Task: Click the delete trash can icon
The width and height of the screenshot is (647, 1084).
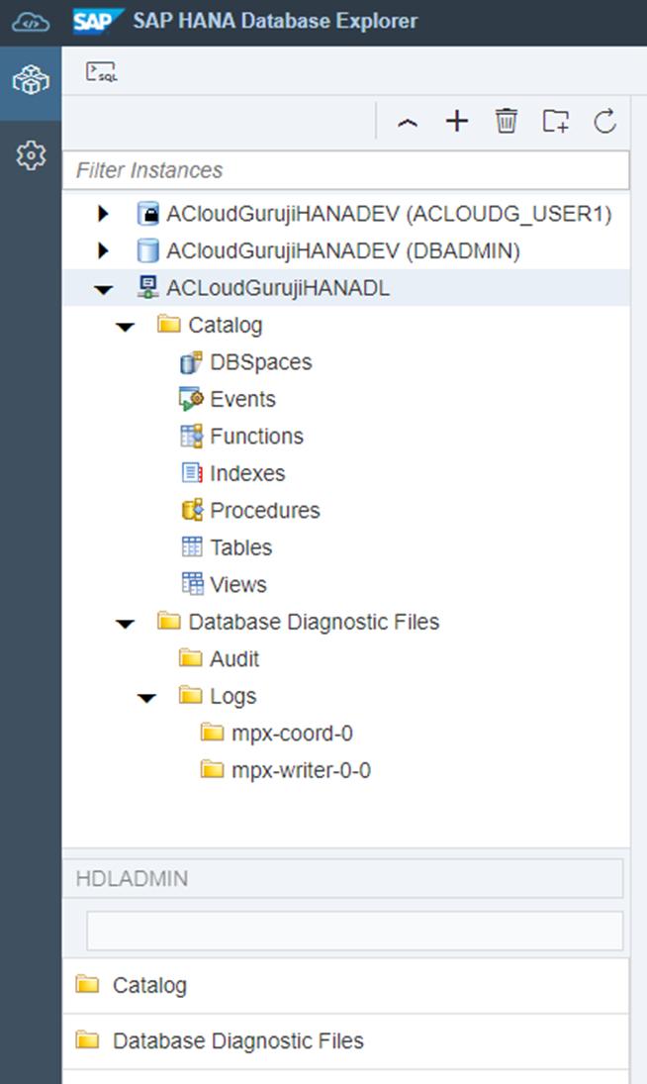Action: click(x=507, y=122)
